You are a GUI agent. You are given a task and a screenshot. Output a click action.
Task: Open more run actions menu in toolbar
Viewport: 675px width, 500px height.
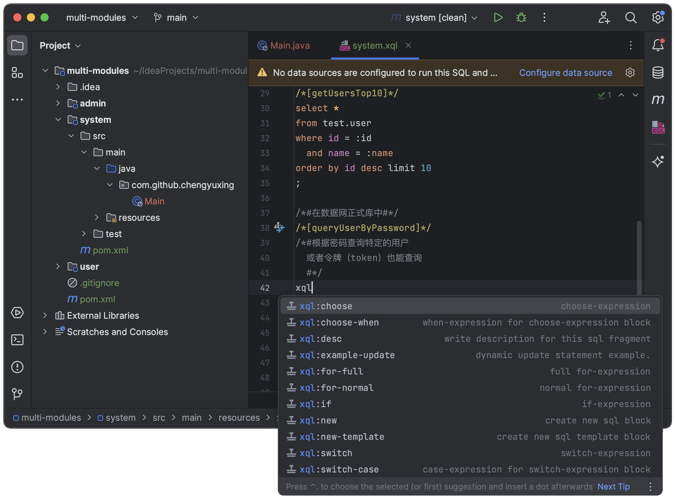pos(544,17)
